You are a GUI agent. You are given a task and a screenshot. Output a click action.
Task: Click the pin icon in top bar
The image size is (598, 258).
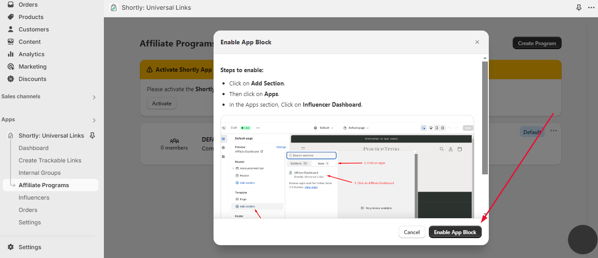(579, 8)
